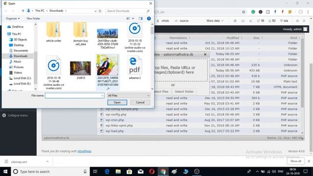Open the More data dropdown

click(x=215, y=21)
